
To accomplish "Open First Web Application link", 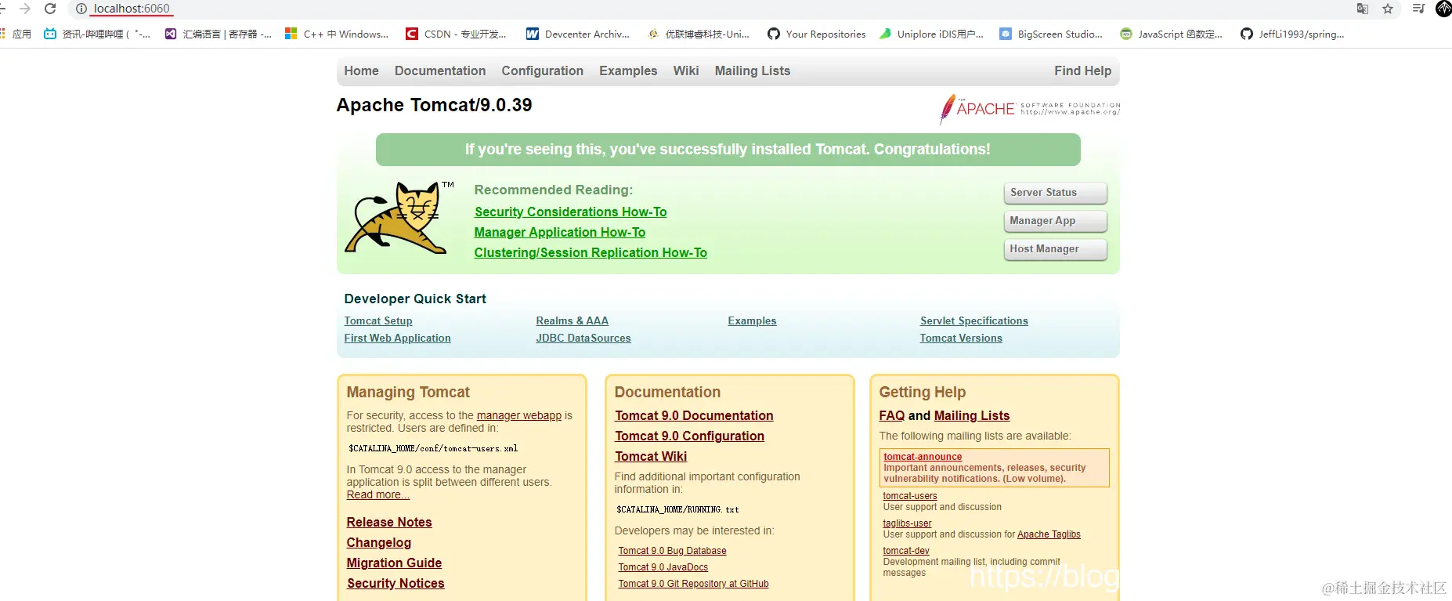I will [397, 338].
